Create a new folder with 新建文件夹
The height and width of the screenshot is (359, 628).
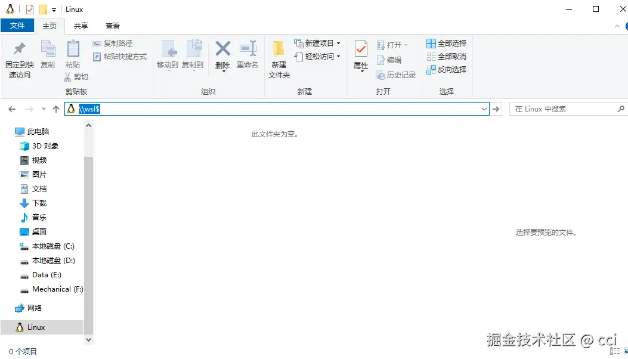(x=278, y=57)
